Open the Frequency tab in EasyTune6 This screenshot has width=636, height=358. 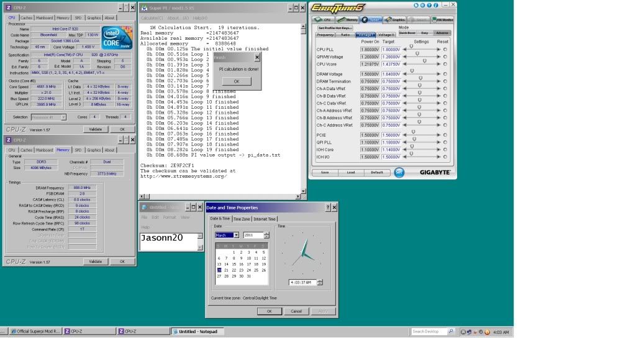click(x=325, y=35)
